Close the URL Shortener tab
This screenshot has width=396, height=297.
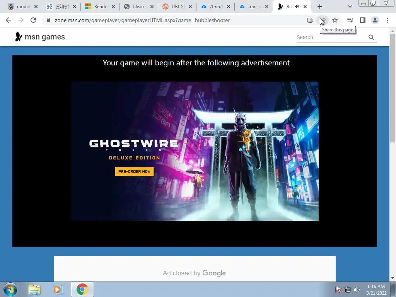190,7
